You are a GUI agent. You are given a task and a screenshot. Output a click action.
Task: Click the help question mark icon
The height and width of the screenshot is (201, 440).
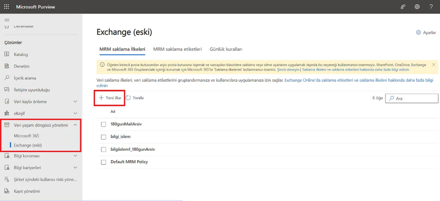[431, 7]
